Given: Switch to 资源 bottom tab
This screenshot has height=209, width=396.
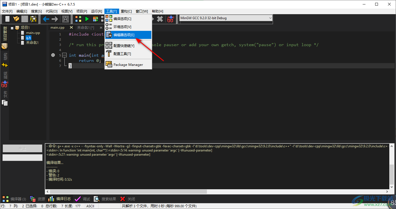Looking at the screenshot, I should tap(37, 199).
